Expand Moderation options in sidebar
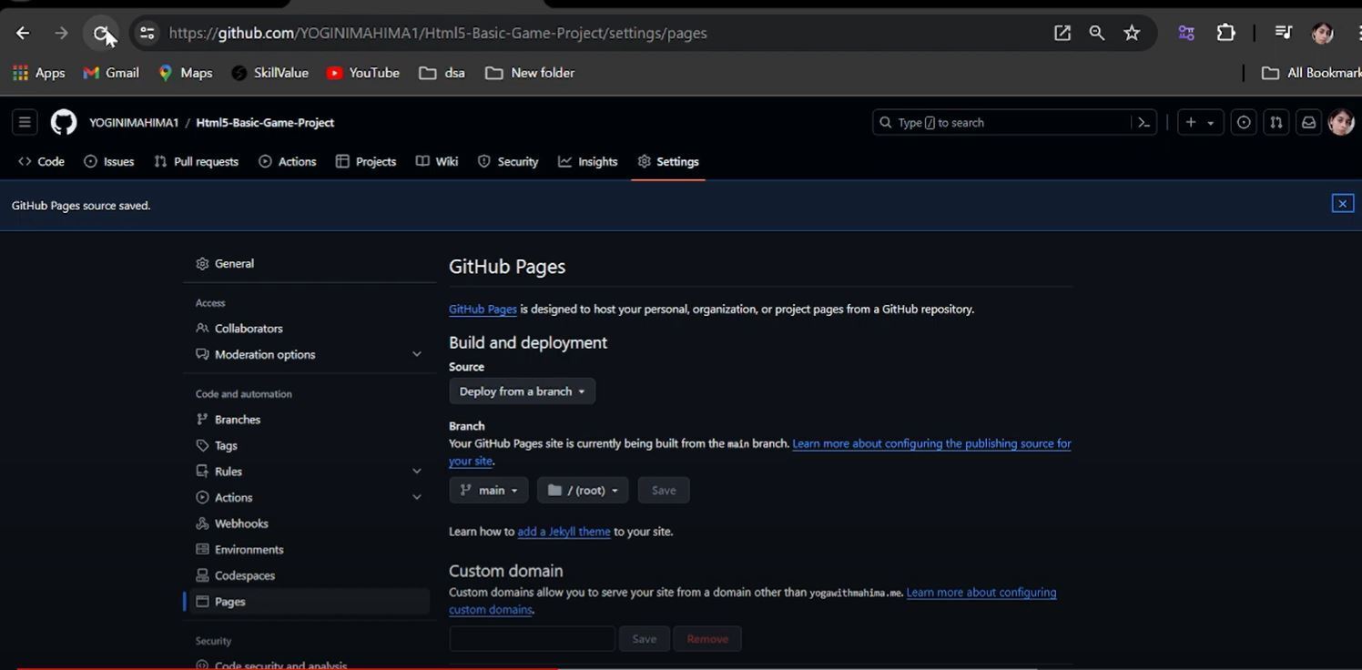 pyautogui.click(x=416, y=354)
